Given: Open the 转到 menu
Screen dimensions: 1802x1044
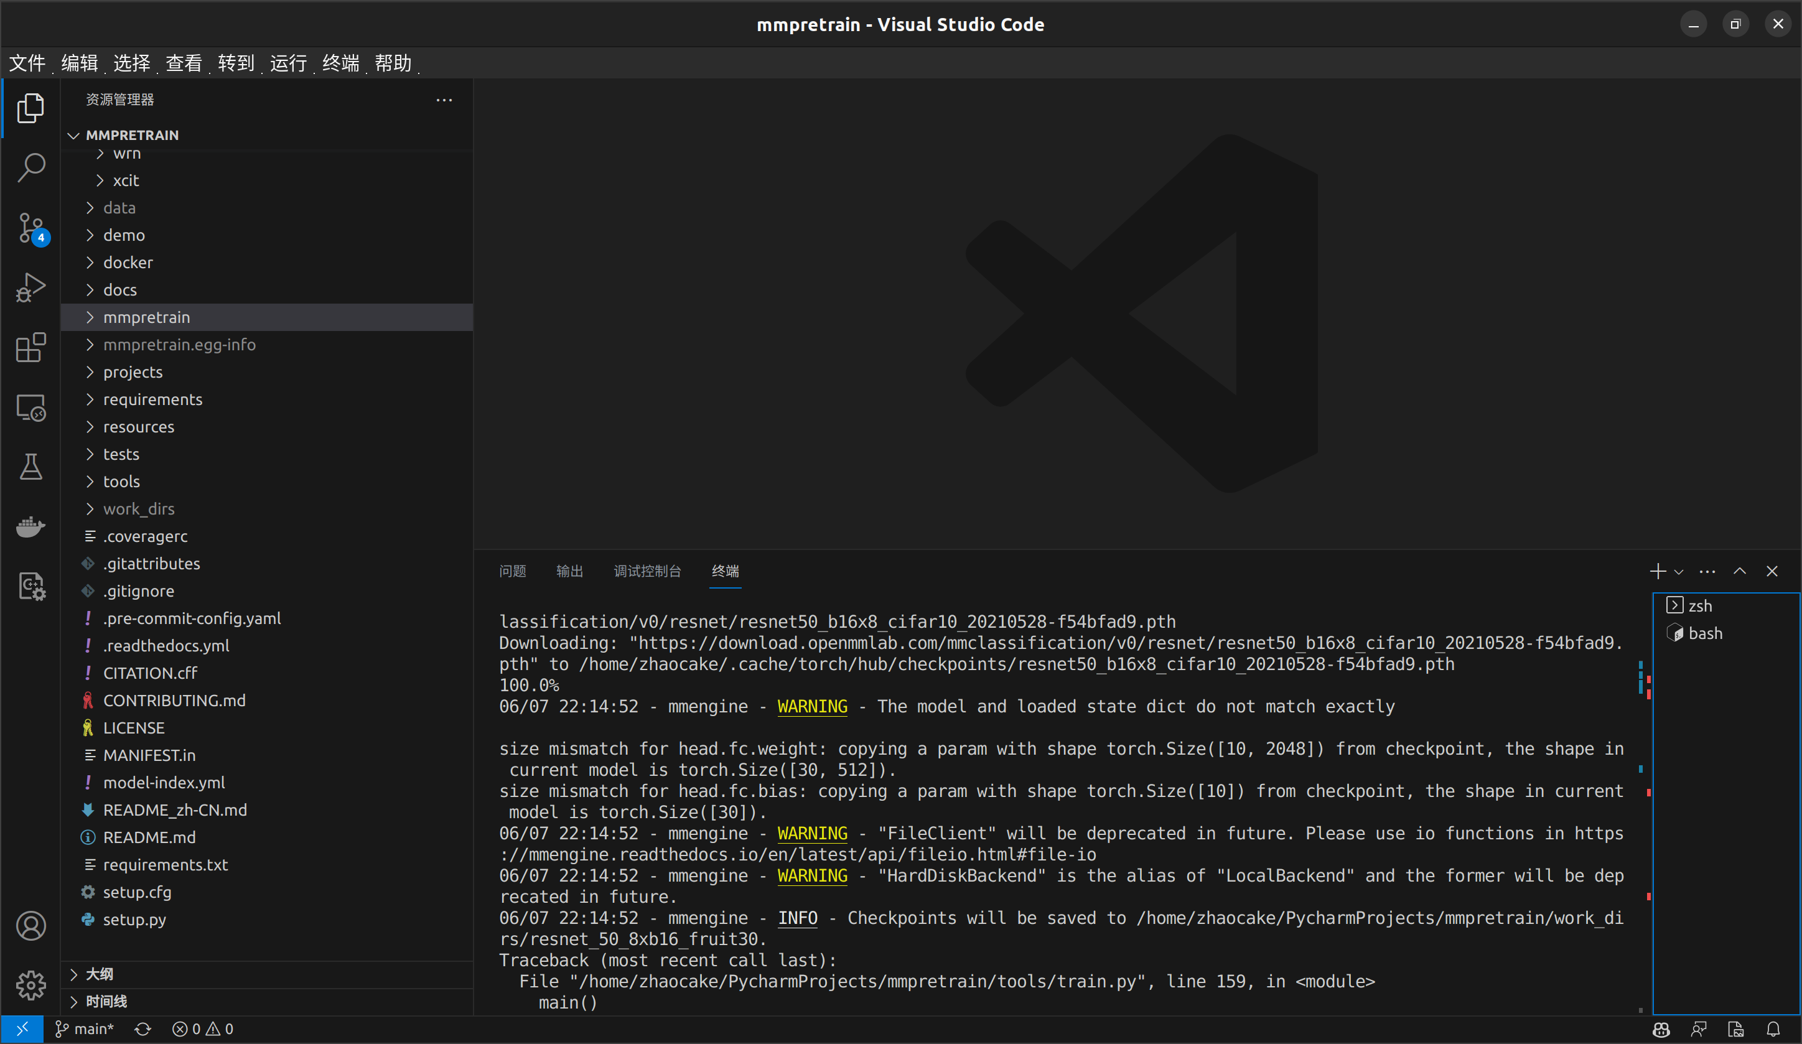Looking at the screenshot, I should pyautogui.click(x=236, y=63).
